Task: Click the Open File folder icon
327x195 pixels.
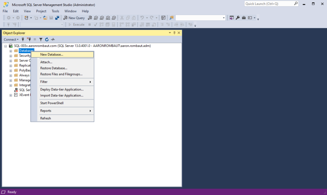Action: (45, 18)
